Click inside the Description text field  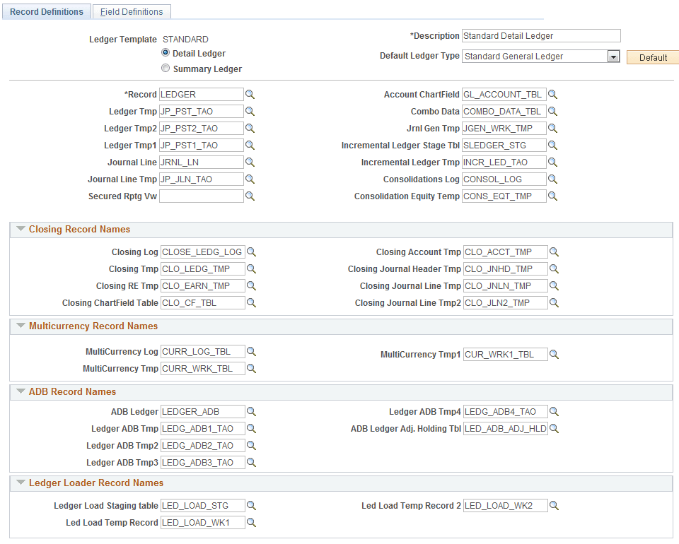tap(540, 35)
